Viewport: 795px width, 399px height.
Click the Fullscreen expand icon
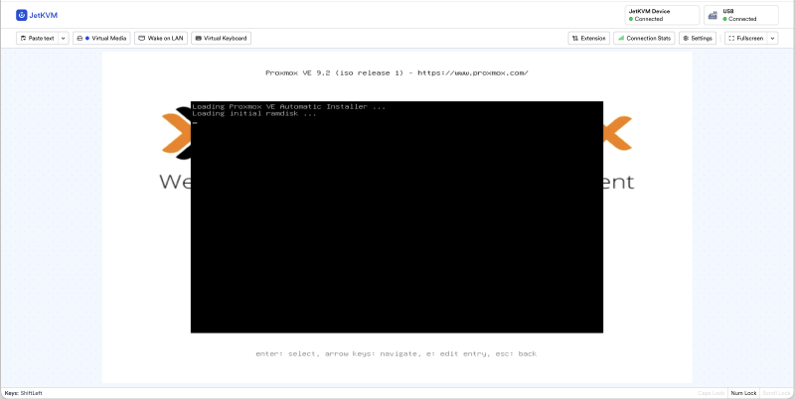(731, 38)
